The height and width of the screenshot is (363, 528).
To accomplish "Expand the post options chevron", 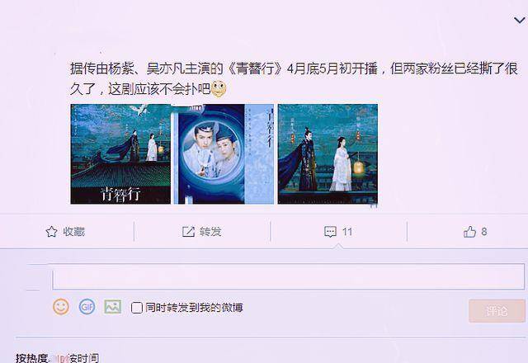I will (520, 21).
